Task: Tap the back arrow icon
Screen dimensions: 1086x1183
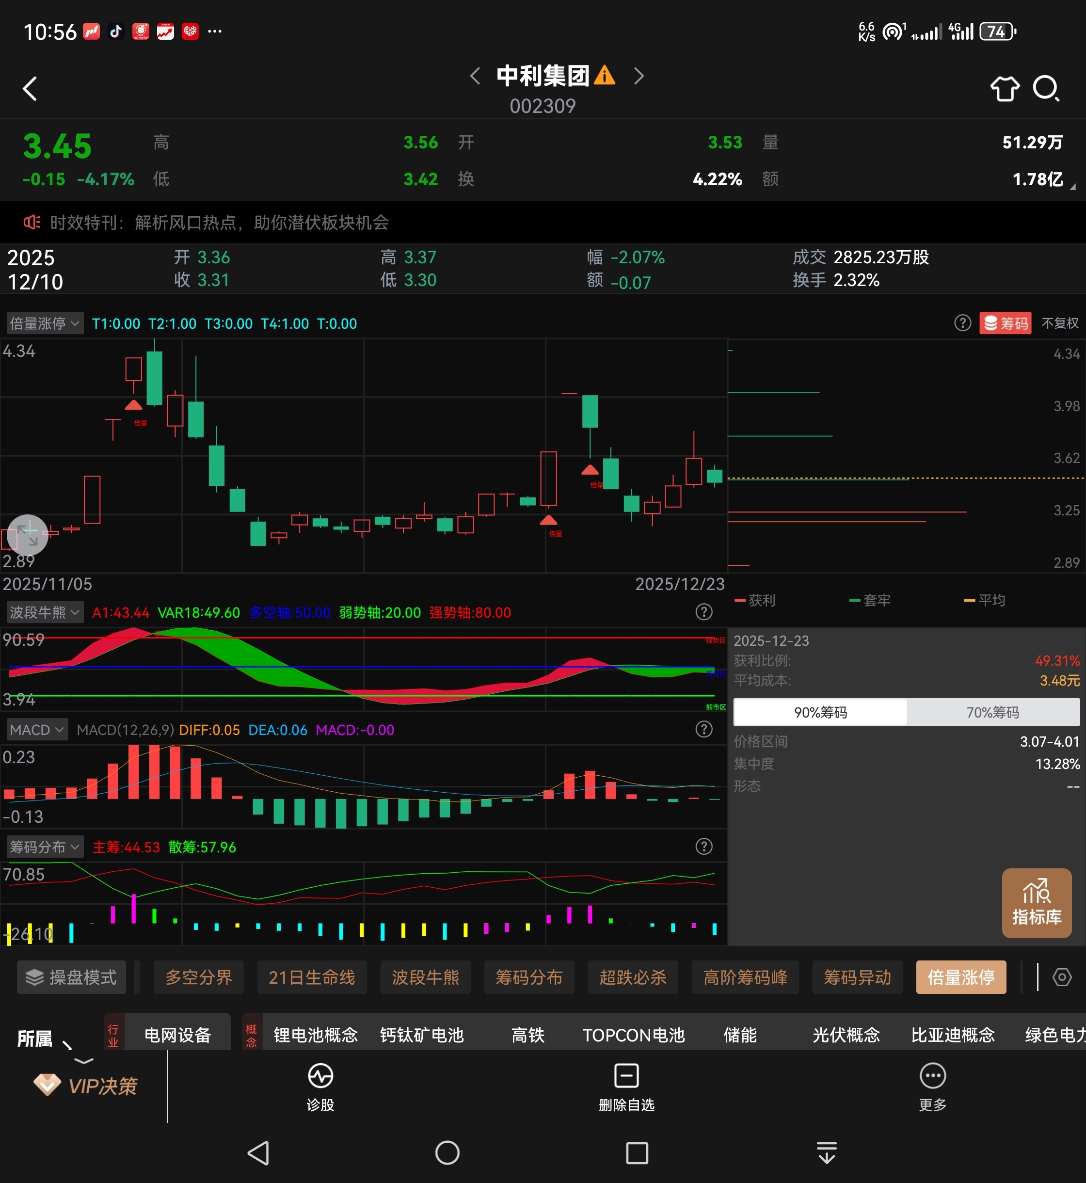Action: coord(30,89)
